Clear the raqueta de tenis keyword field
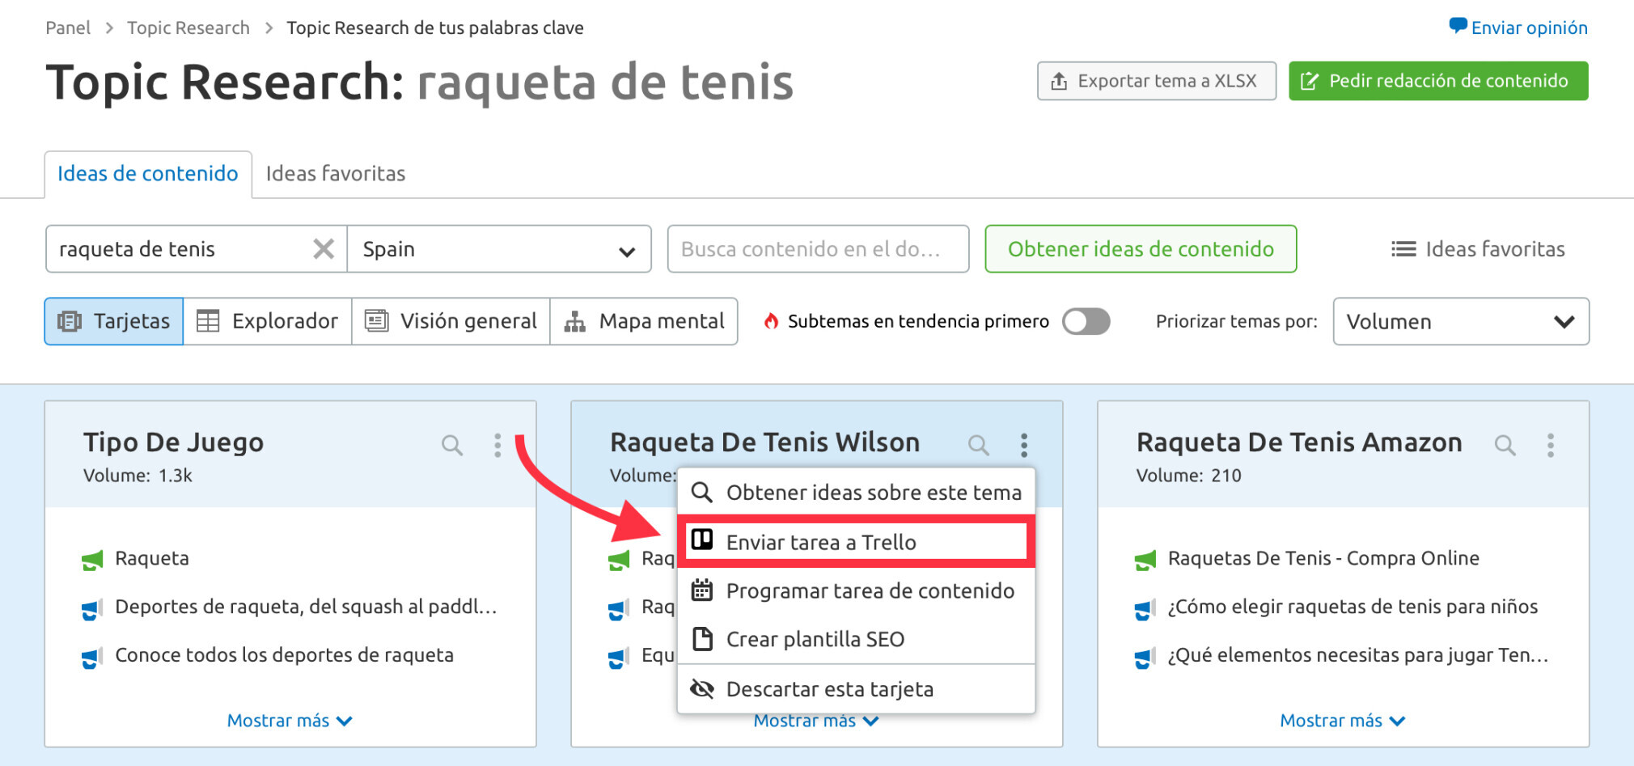Viewport: 1634px width, 766px height. [324, 249]
